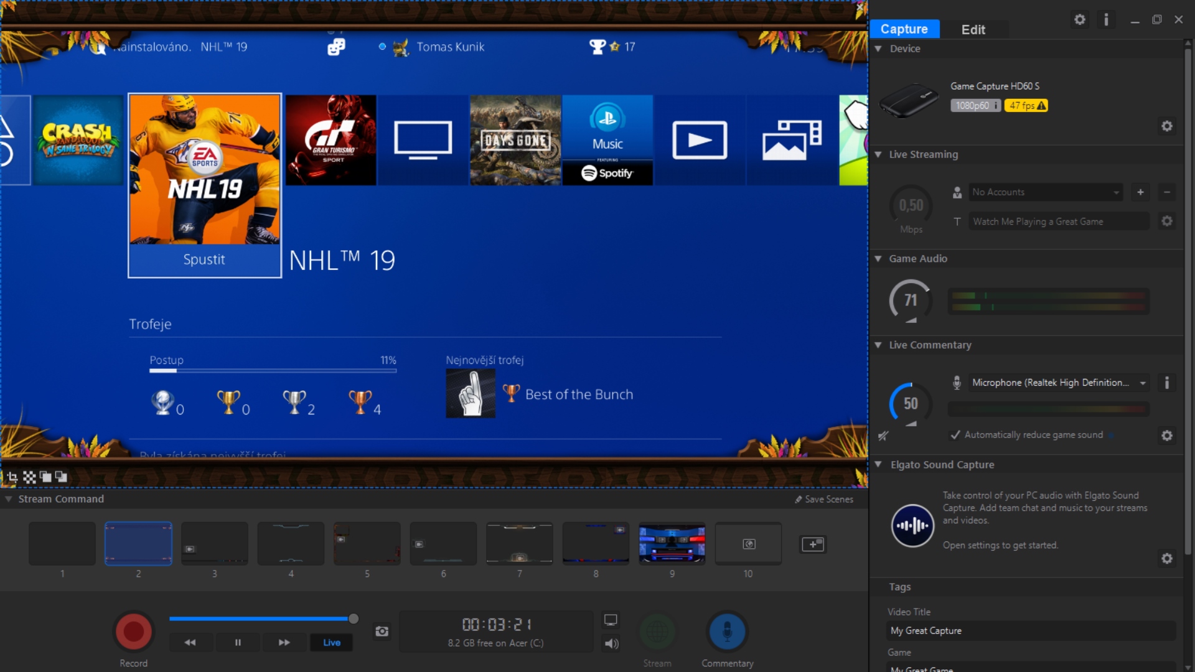Select scene 9 thumbnail
The image size is (1195, 672).
[672, 544]
